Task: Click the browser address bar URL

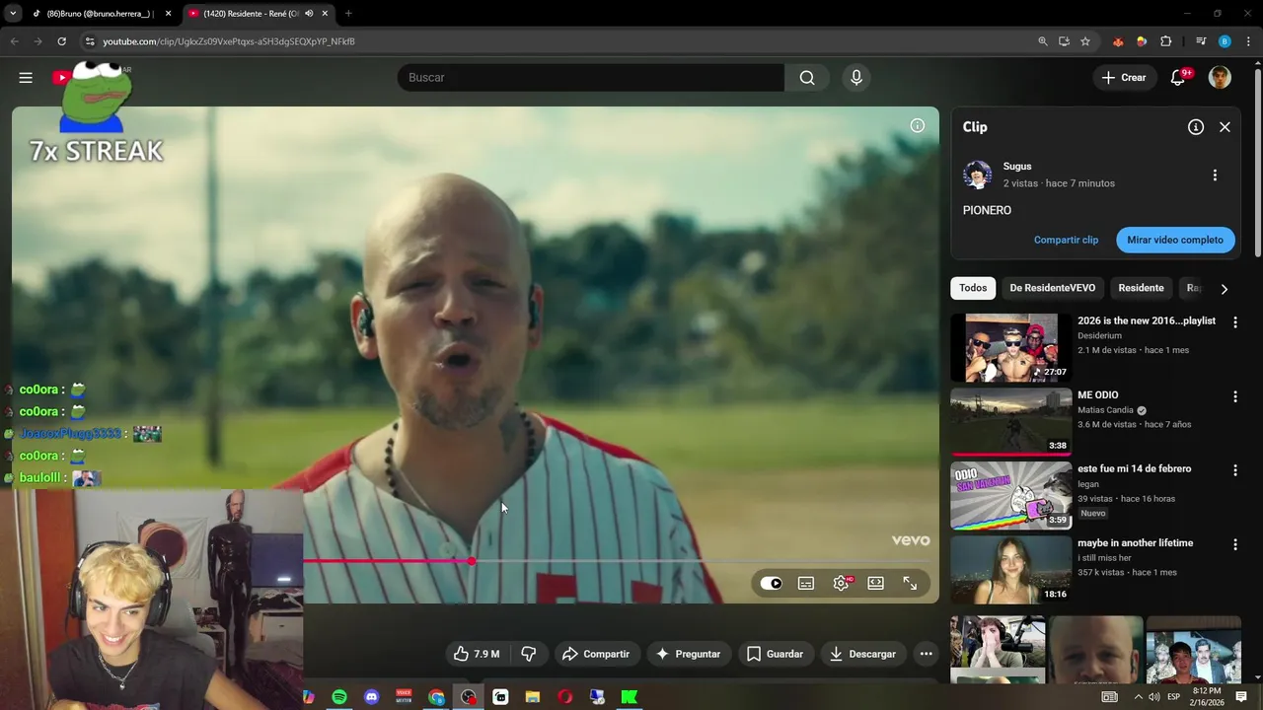Action: click(x=229, y=41)
